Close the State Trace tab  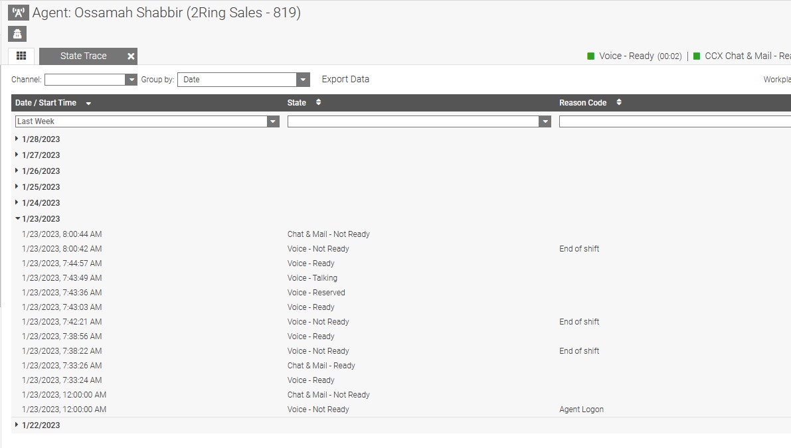[131, 56]
